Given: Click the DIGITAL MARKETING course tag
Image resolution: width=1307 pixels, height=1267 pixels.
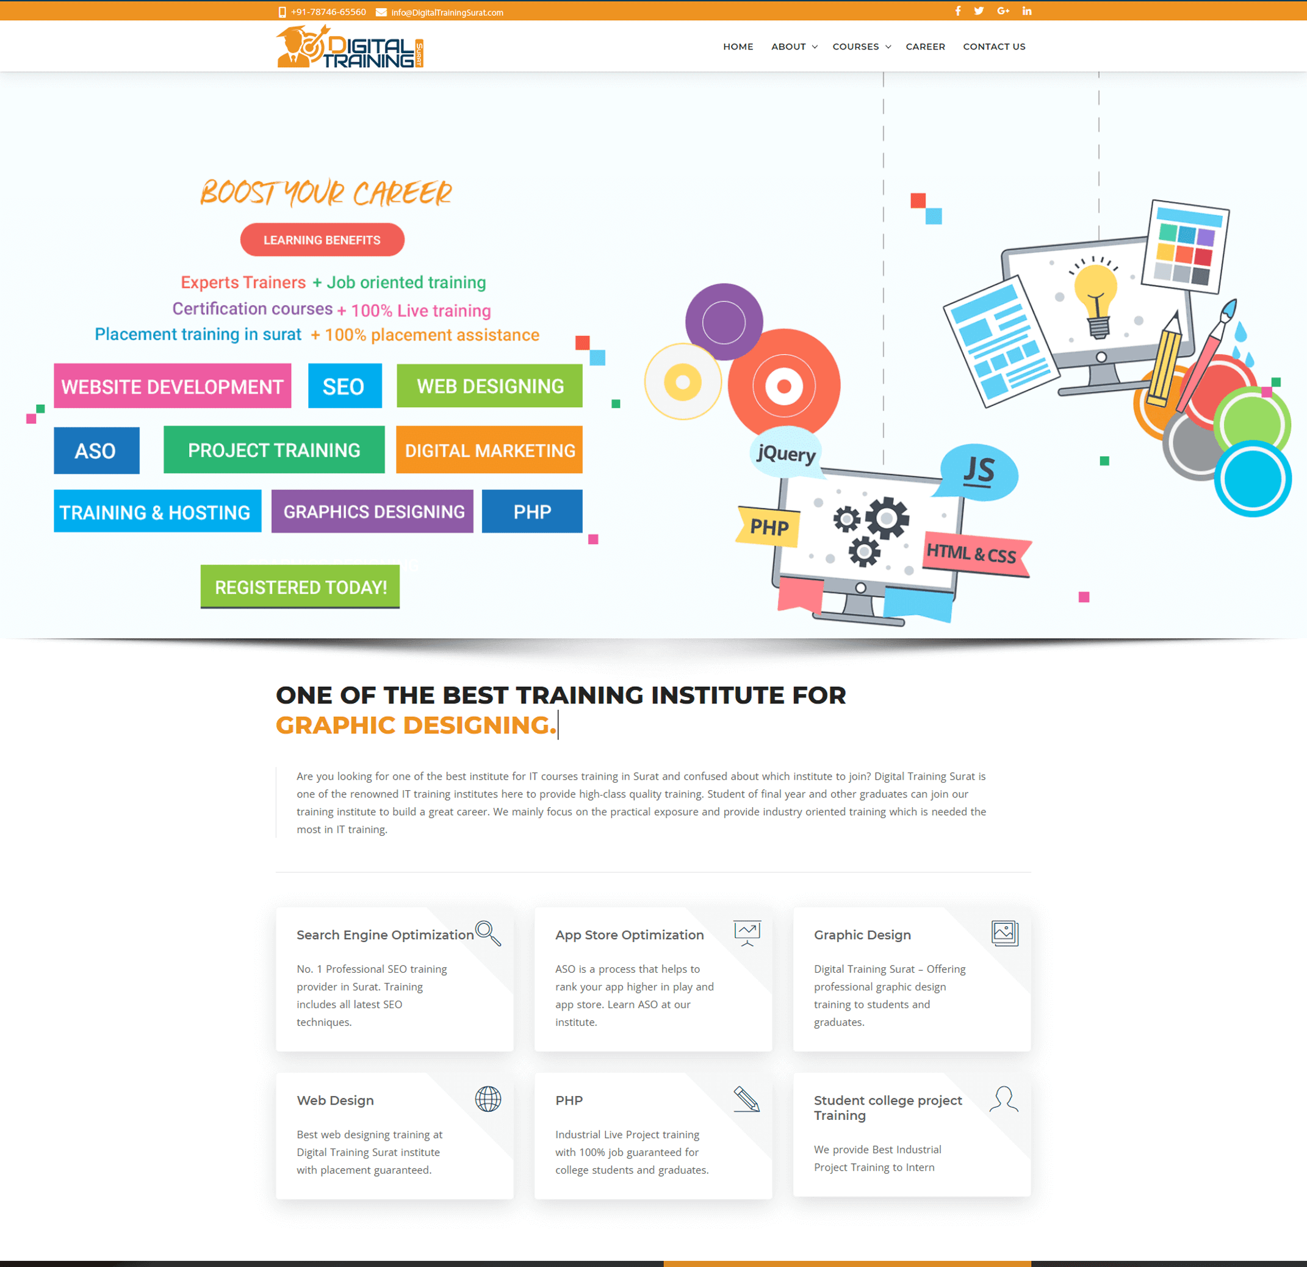Looking at the screenshot, I should 488,449.
